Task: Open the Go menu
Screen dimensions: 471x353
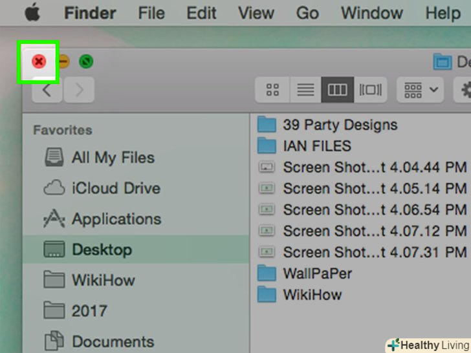Action: click(x=307, y=12)
